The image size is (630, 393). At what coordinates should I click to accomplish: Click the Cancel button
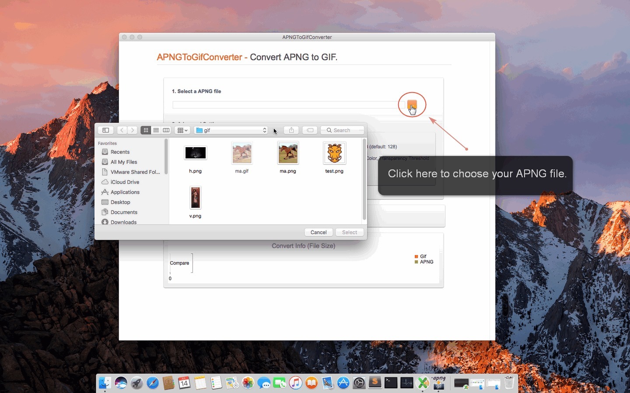pyautogui.click(x=318, y=232)
